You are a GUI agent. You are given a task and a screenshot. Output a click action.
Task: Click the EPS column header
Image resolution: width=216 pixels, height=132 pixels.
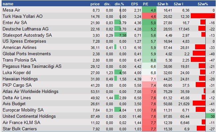(x=135, y=4)
